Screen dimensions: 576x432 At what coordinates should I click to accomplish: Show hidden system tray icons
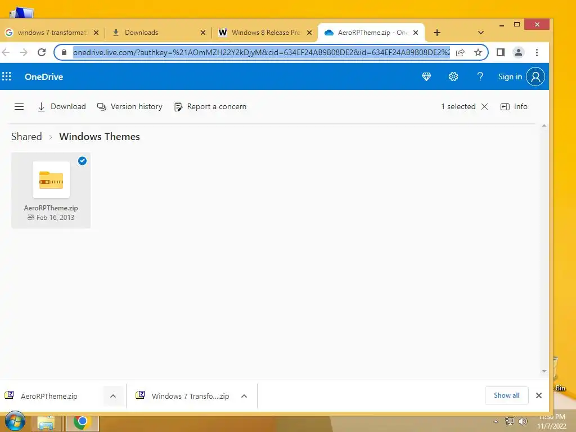tap(496, 421)
